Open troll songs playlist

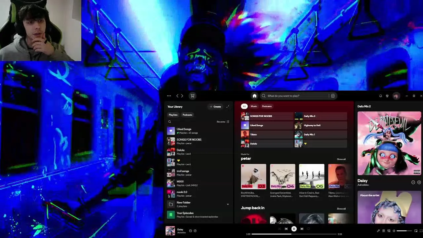(x=198, y=173)
